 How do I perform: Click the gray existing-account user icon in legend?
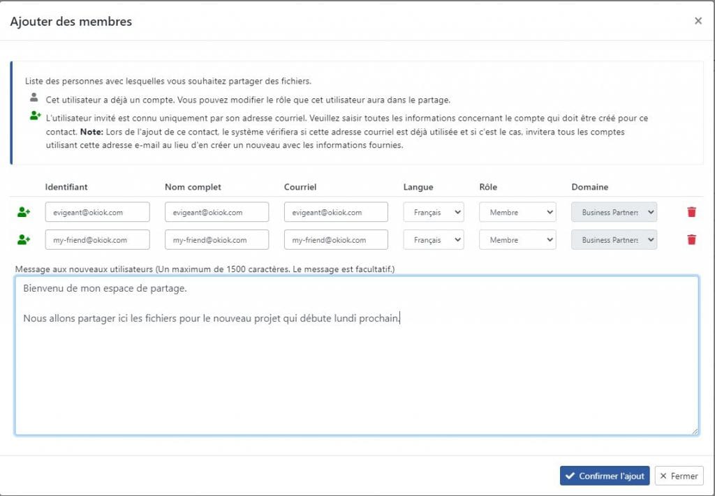pos(34,98)
